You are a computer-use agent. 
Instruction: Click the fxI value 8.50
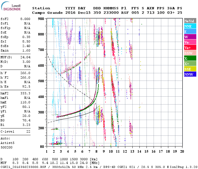coord(26,41)
